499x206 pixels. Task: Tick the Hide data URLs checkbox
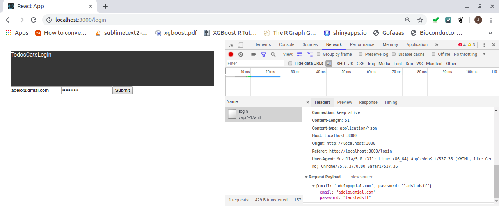point(290,63)
